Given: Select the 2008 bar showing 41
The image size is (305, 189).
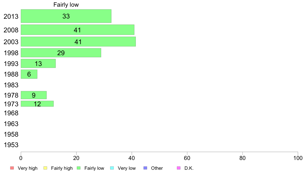Looking at the screenshot, I should coord(78,30).
